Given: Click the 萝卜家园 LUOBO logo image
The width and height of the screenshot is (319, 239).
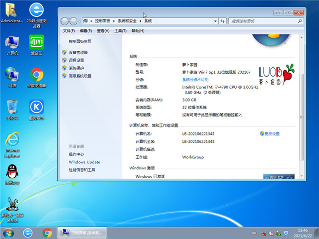Looking at the screenshot, I should coord(277,74).
